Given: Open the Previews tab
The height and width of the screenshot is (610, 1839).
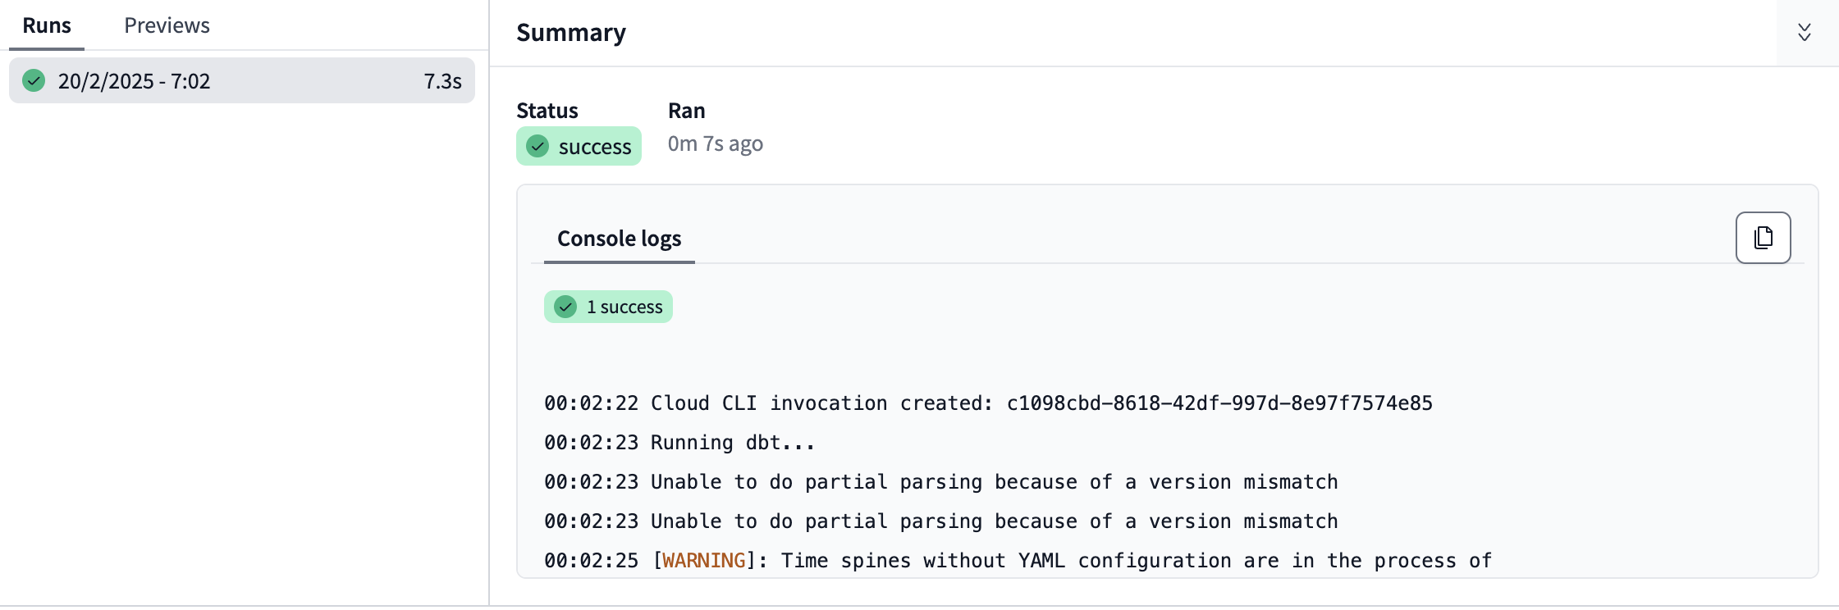Looking at the screenshot, I should click(167, 26).
